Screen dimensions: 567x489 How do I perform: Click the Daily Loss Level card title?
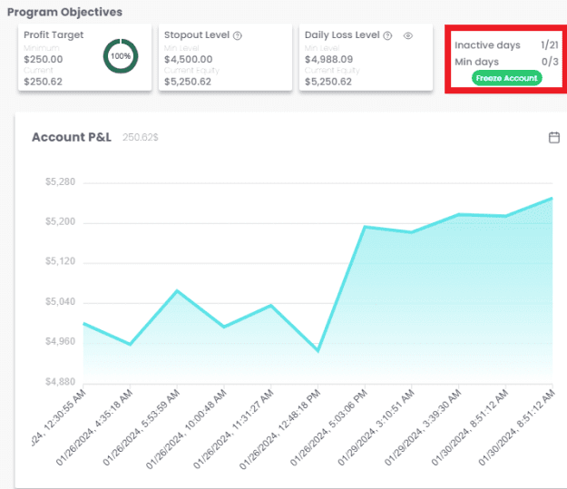(x=342, y=35)
